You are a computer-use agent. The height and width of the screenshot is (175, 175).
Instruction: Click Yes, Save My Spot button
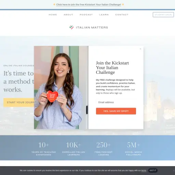pos(116,111)
